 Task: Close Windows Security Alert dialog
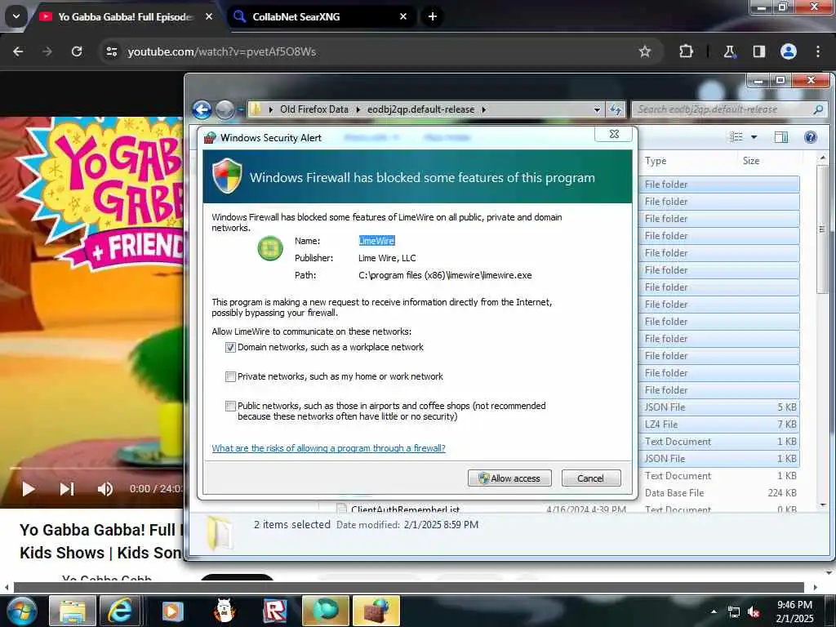tap(614, 134)
